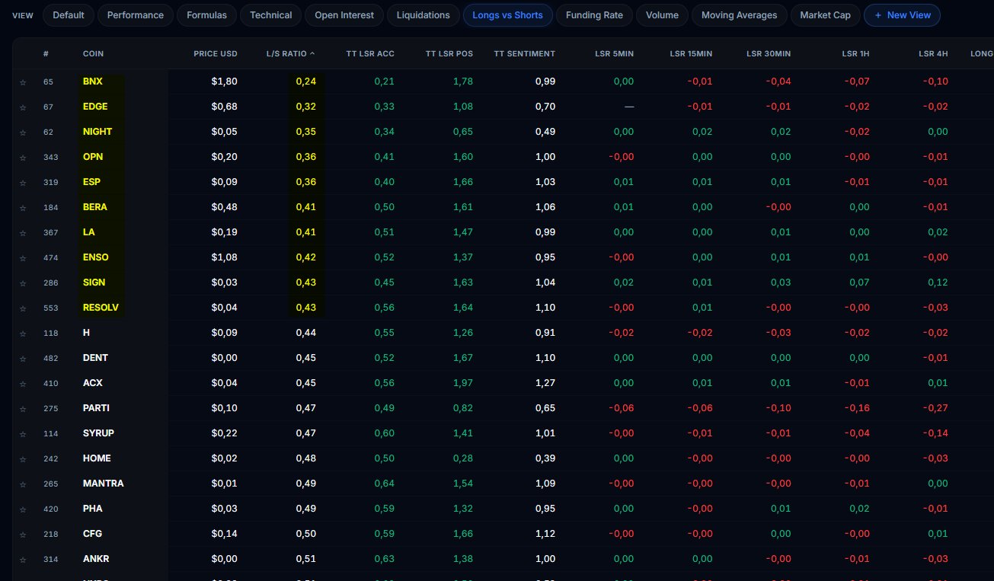Star the MANTRA coin row
994x581 pixels.
tap(23, 484)
